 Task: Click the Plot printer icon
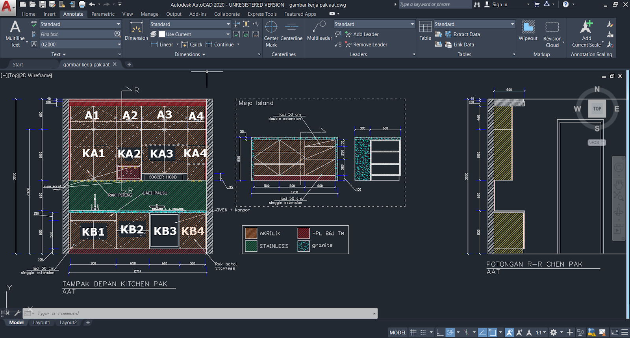(x=82, y=4)
